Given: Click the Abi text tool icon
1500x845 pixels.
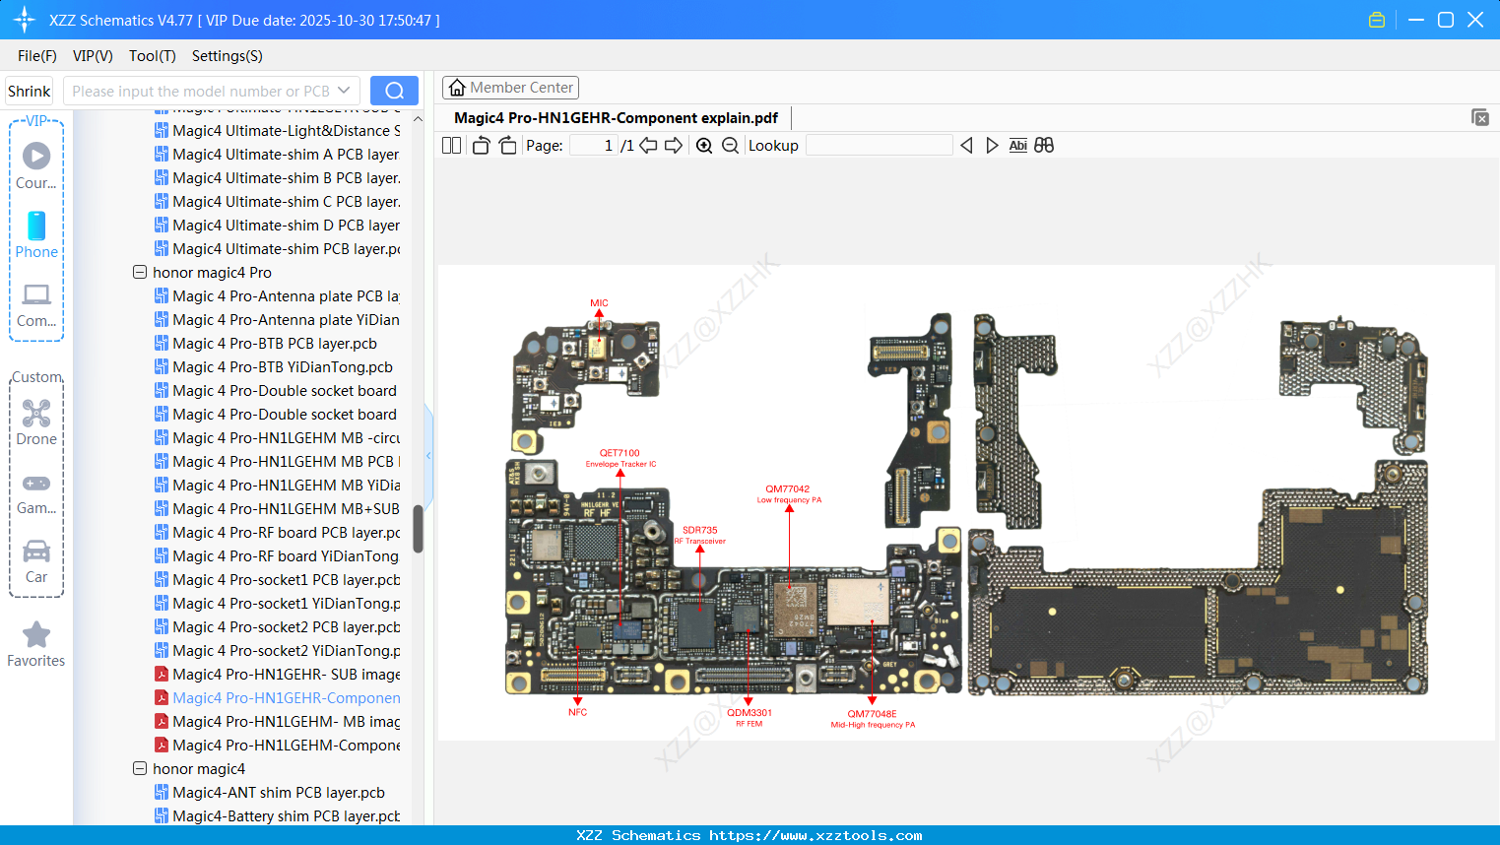Looking at the screenshot, I should (1018, 146).
